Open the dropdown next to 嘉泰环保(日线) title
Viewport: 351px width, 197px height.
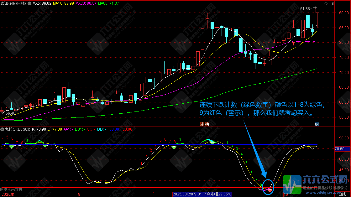tap(29, 3)
